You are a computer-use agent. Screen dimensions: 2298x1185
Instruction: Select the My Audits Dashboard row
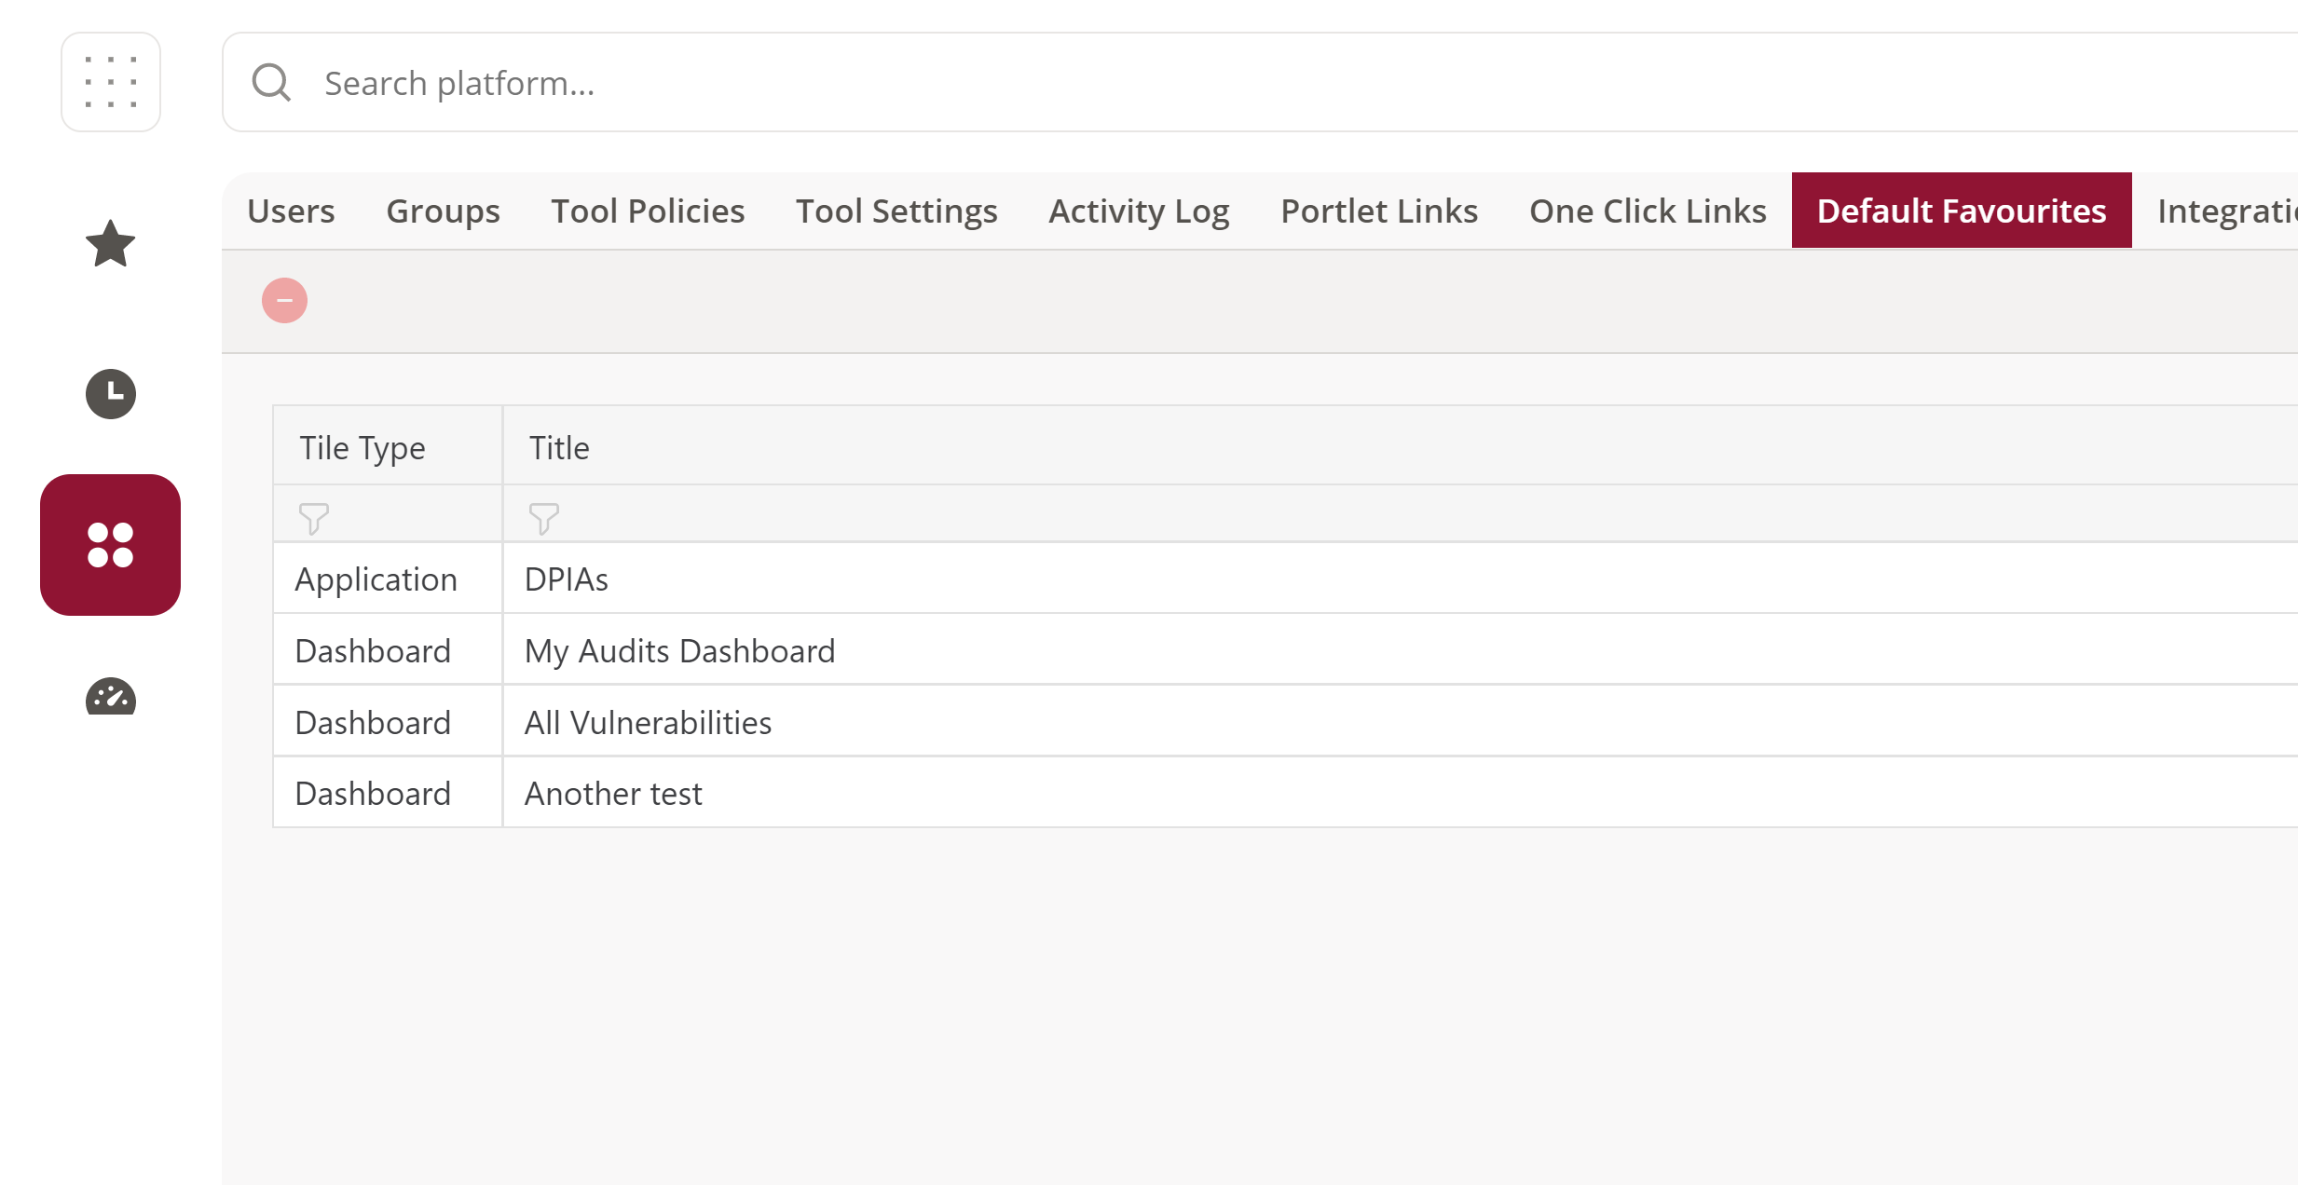click(x=1285, y=650)
